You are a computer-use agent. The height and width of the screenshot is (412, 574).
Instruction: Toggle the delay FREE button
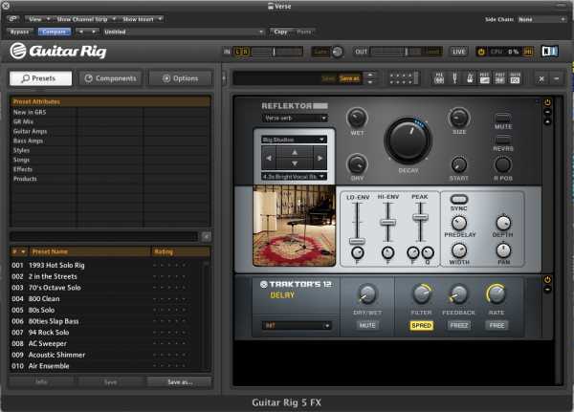pyautogui.click(x=497, y=325)
